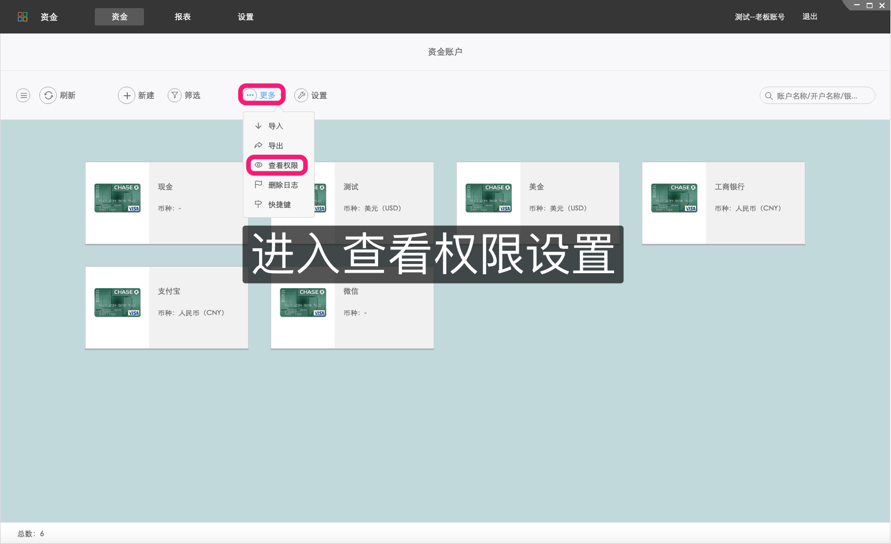891x544 pixels.
Task: Open the 现金 account card thumbnail
Action: pyautogui.click(x=117, y=198)
